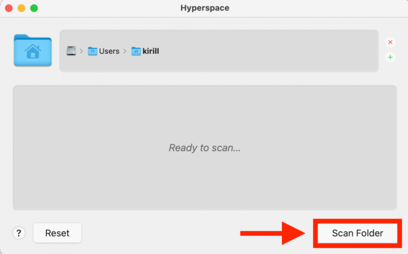Minimize the Hyperspace window
The width and height of the screenshot is (408, 254).
pos(22,8)
